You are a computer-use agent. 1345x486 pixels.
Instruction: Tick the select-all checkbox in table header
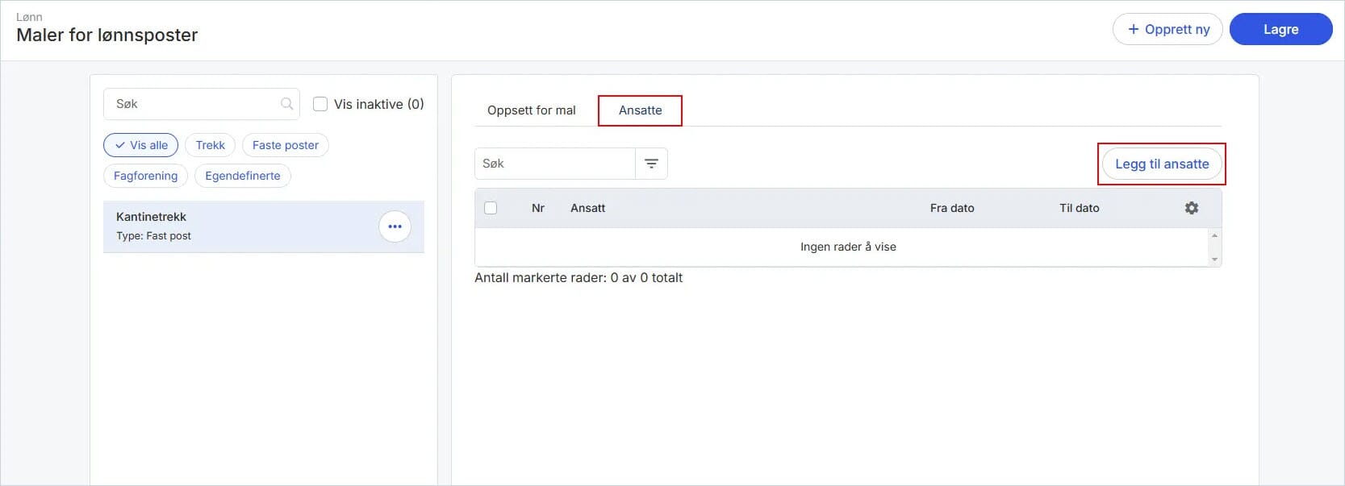pos(491,208)
